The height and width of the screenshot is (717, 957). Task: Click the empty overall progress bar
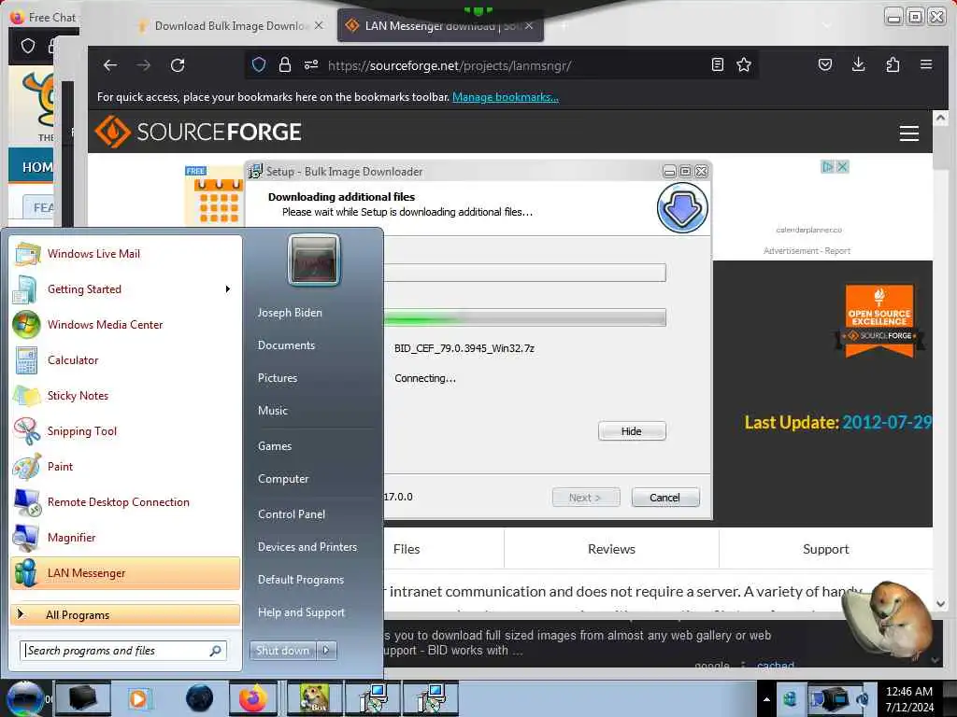coord(525,273)
